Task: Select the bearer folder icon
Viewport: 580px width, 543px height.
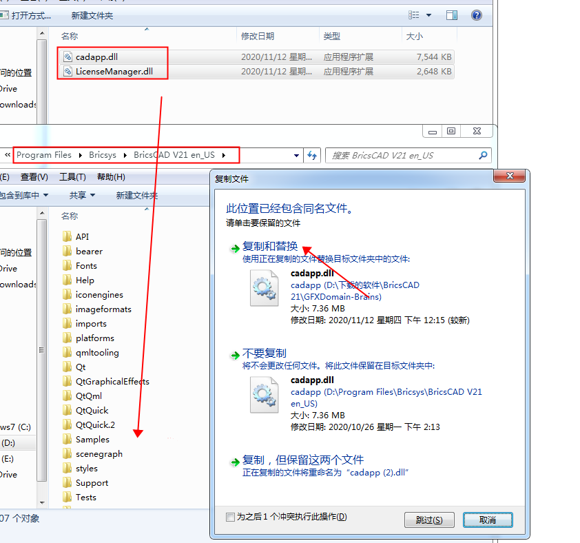Action: [68, 251]
